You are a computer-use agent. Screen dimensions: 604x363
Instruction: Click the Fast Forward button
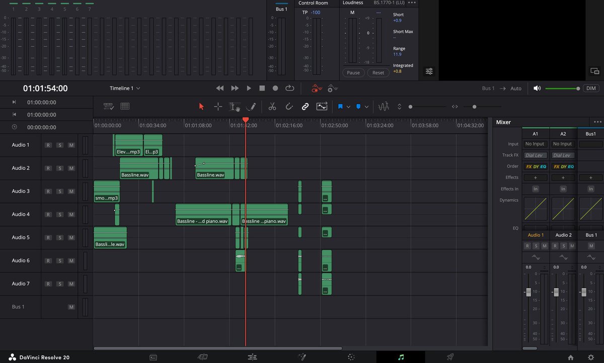click(x=235, y=88)
